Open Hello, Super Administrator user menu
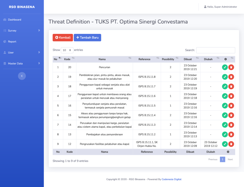Image resolution: width=244 pixels, height=187 pixels. pos(220,7)
